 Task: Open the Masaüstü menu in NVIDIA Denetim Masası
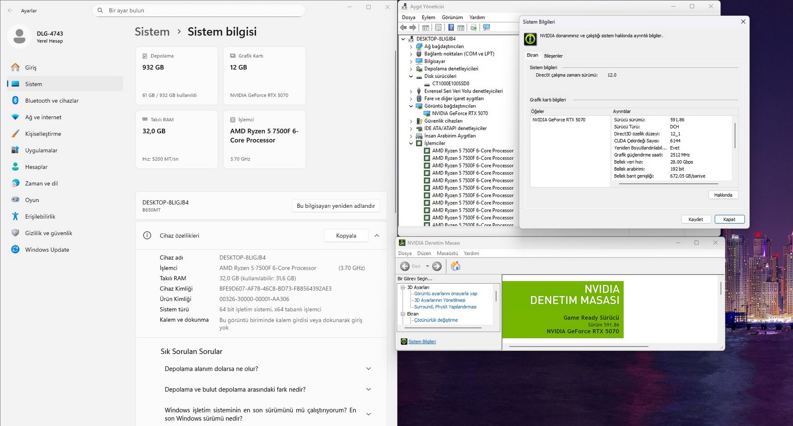point(447,253)
